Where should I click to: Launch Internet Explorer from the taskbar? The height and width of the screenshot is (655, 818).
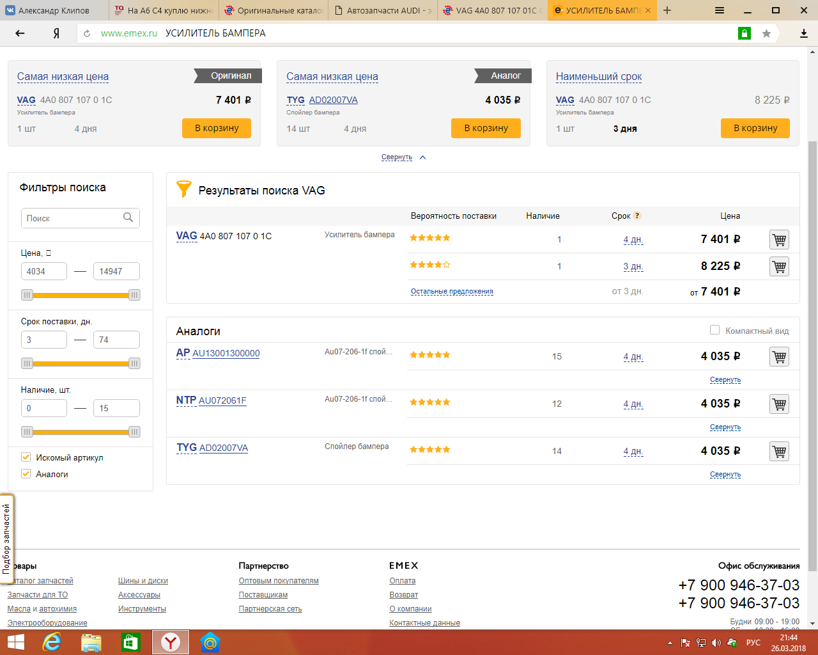(51, 642)
